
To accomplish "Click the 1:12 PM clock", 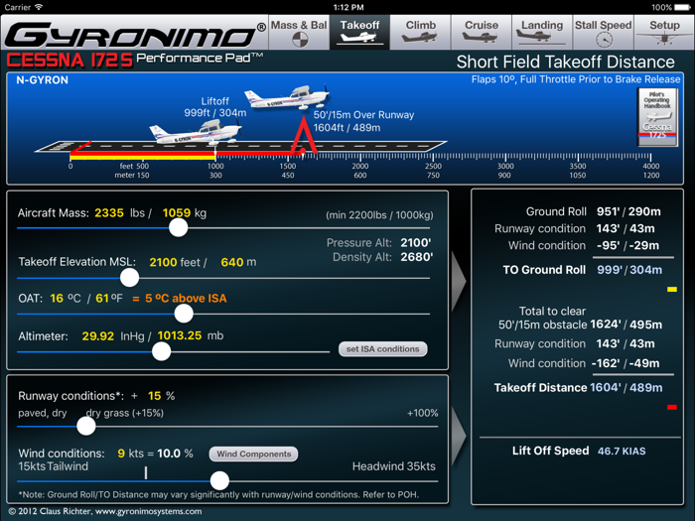I will 348,7.
